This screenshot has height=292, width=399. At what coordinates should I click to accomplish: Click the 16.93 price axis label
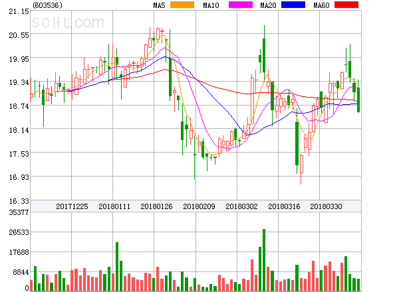[x=19, y=177]
